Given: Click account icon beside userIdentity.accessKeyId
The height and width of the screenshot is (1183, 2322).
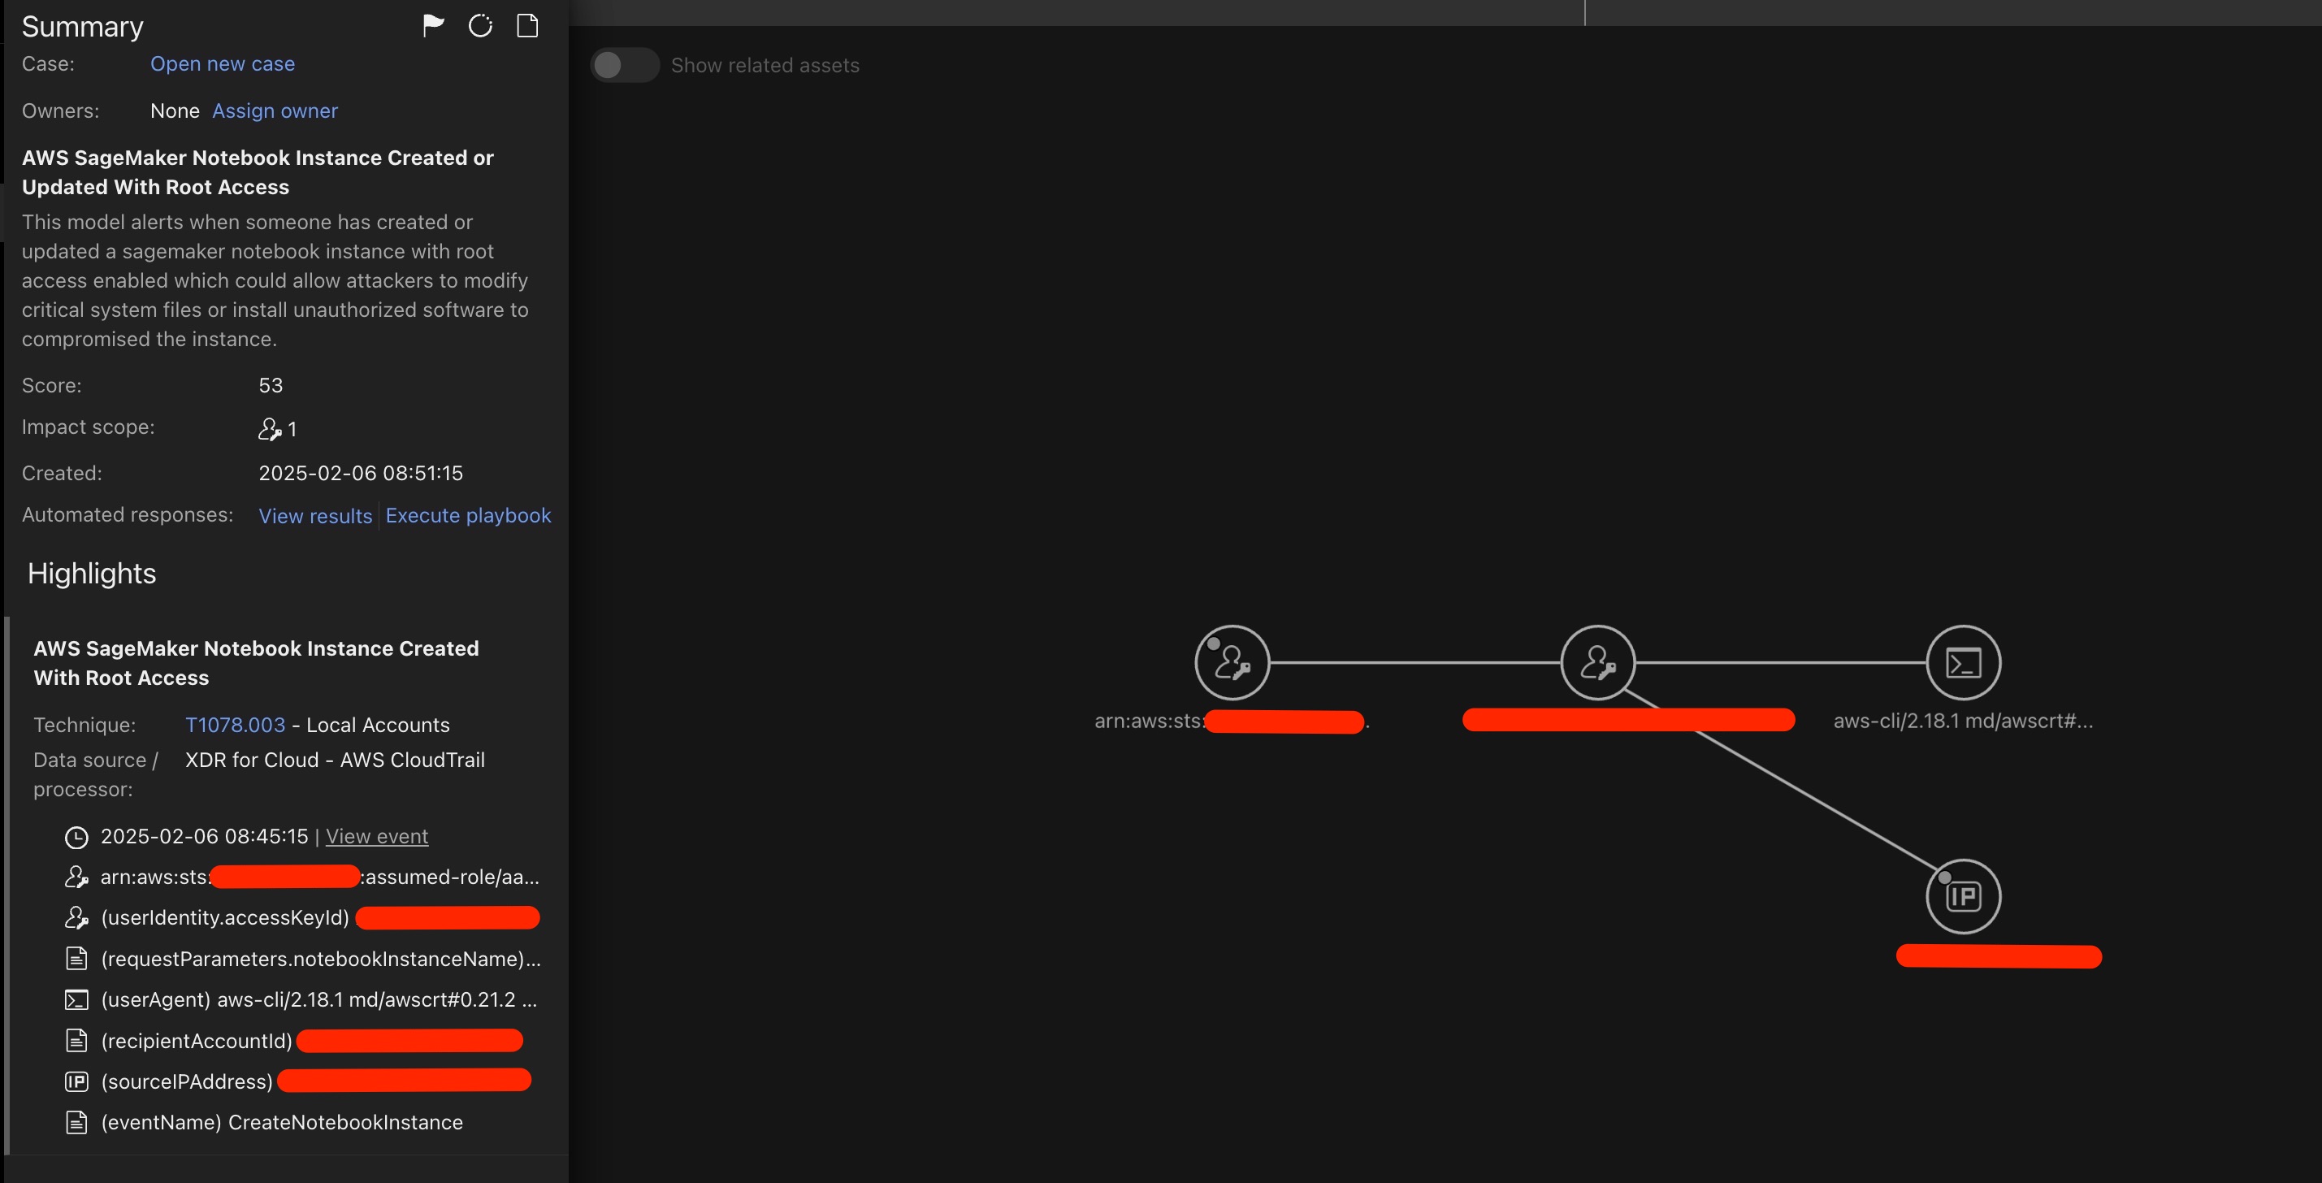Looking at the screenshot, I should click(76, 918).
